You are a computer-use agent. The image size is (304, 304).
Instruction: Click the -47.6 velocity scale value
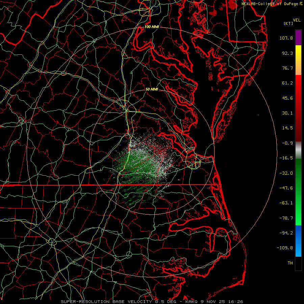point(286,188)
